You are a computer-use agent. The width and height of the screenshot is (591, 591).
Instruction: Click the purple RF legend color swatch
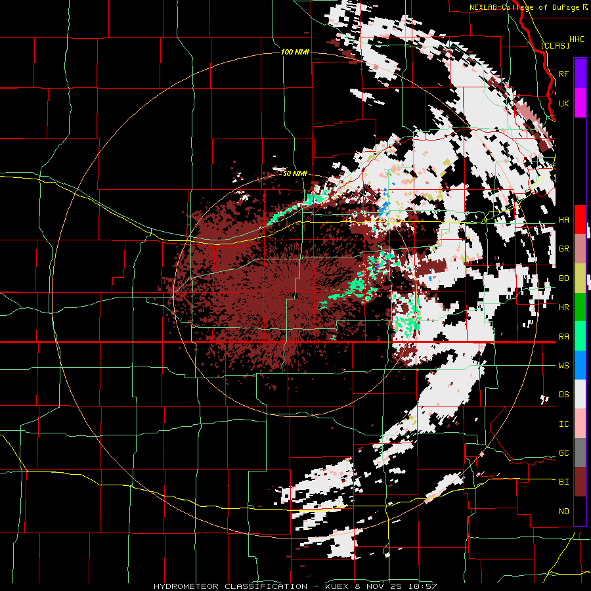580,74
